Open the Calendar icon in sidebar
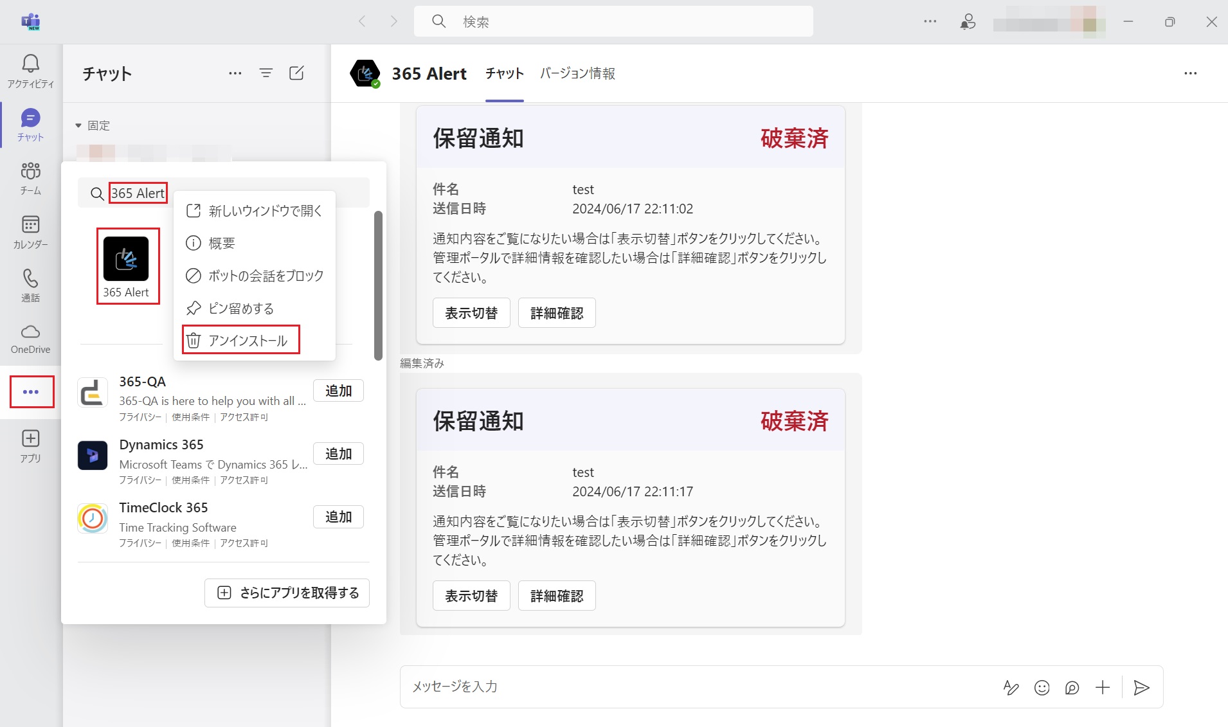Viewport: 1228px width, 727px height. click(x=30, y=231)
